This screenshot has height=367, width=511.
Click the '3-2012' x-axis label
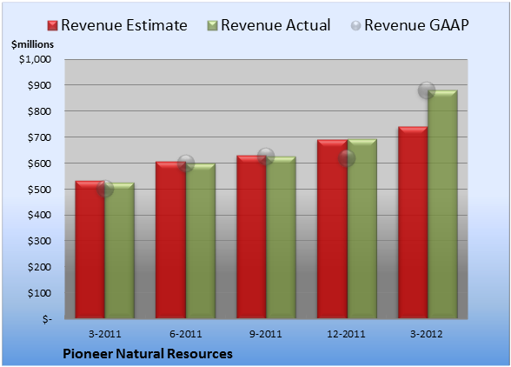click(x=427, y=334)
